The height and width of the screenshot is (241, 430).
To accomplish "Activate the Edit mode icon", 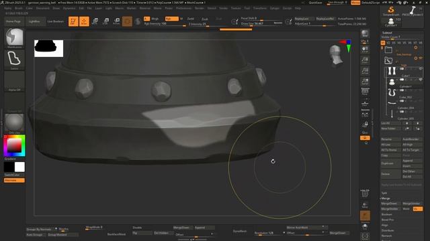I will [73, 21].
